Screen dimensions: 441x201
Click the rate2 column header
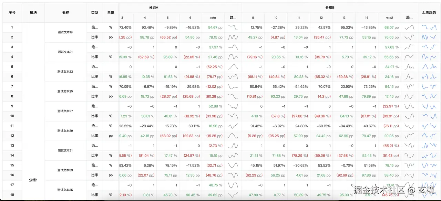(389, 18)
